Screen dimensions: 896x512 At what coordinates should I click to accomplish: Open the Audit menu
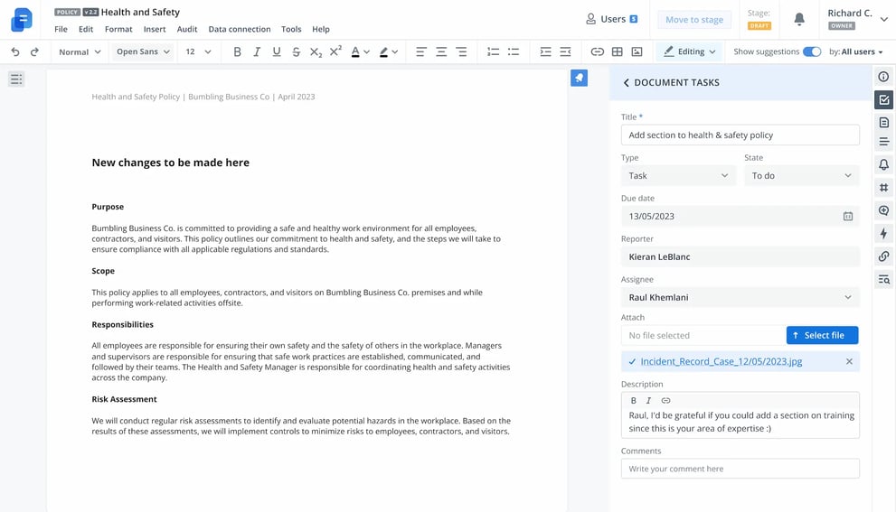(x=187, y=29)
